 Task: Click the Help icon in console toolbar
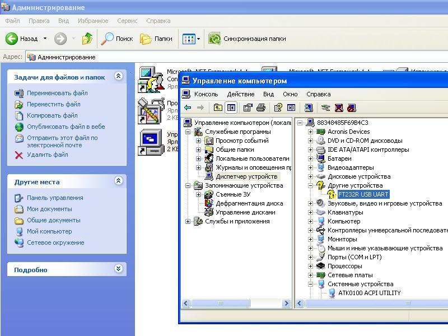[278, 108]
